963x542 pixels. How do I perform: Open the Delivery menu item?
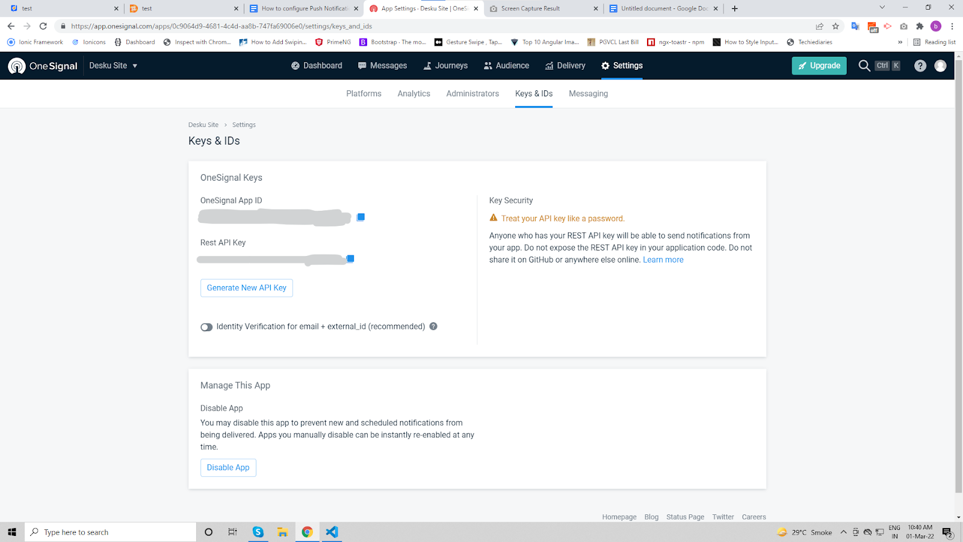[x=565, y=66]
